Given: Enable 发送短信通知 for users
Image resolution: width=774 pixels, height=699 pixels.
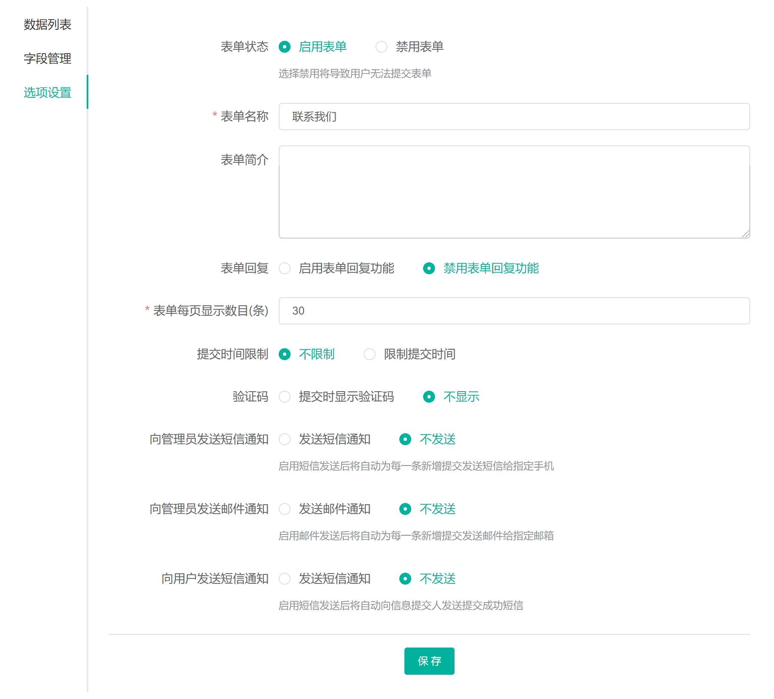Looking at the screenshot, I should (x=285, y=579).
